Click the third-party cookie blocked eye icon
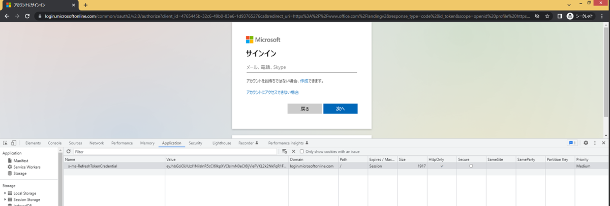This screenshot has height=206, width=610. tap(536, 16)
